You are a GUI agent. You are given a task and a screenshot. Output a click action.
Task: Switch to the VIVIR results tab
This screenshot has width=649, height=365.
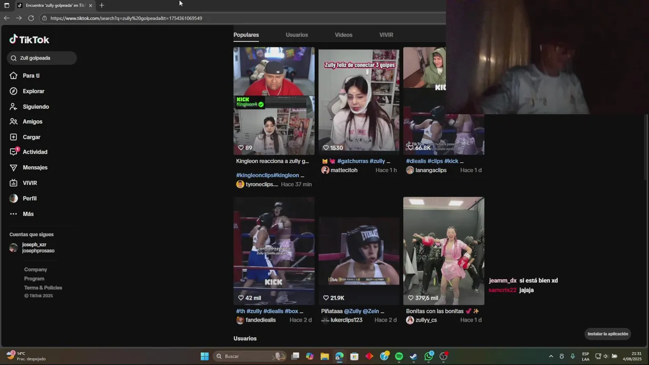pyautogui.click(x=386, y=35)
